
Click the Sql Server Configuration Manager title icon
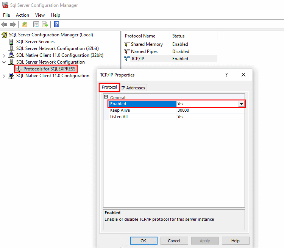pyautogui.click(x=5, y=5)
